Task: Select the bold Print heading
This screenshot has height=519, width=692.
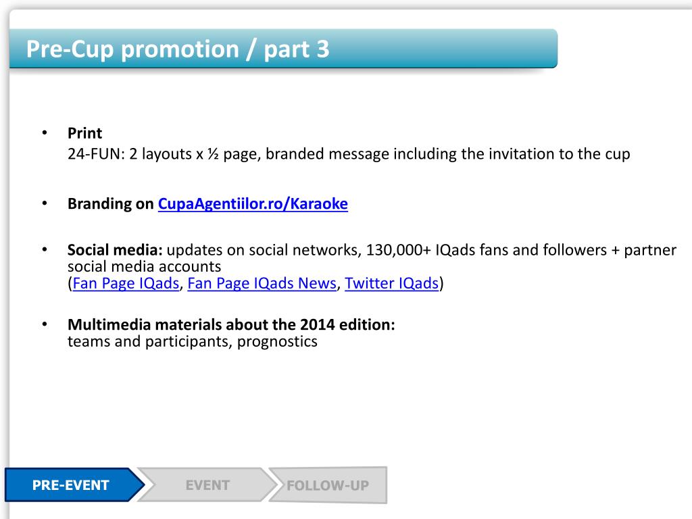Action: (84, 133)
